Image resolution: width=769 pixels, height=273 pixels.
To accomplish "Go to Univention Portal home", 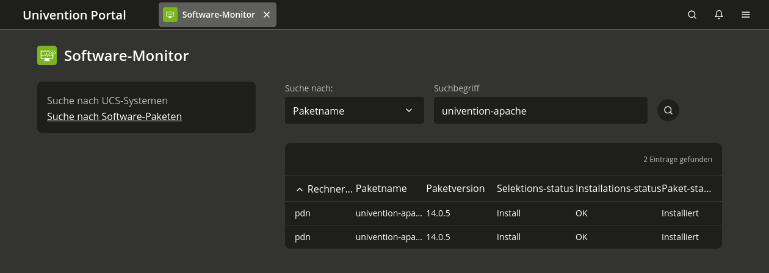I will tap(74, 15).
